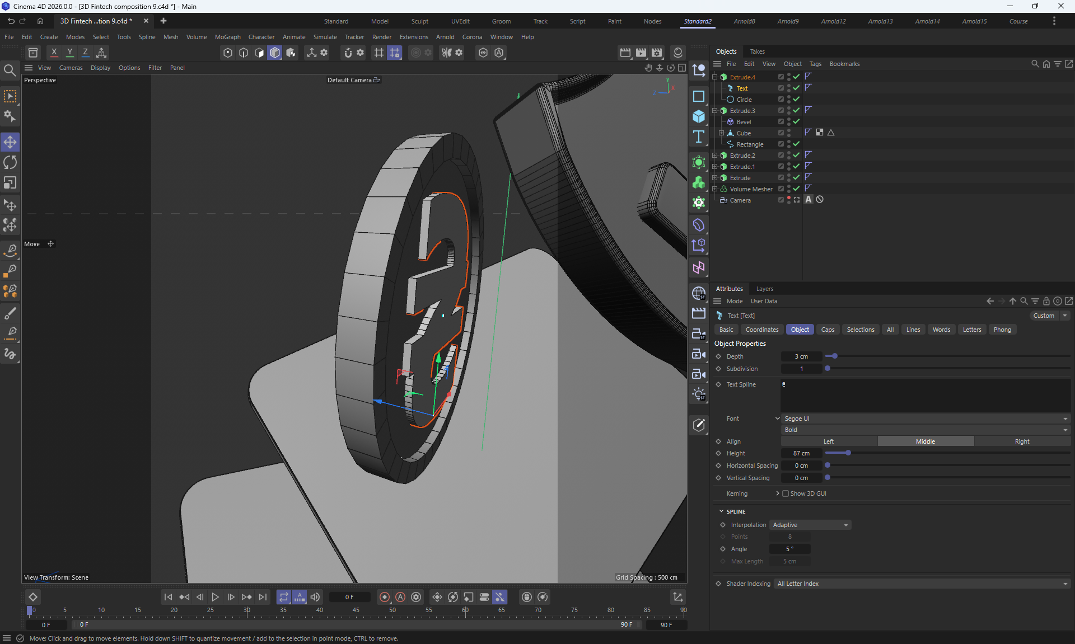Select the Rotate tool in left toolbar
The width and height of the screenshot is (1075, 644).
pos(10,163)
